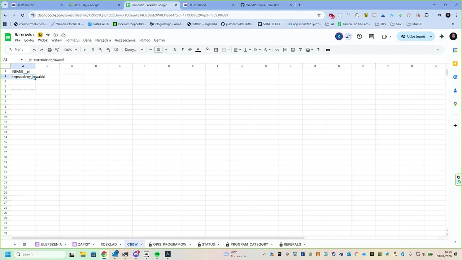The width and height of the screenshot is (462, 260).
Task: Format as currency with the zł button
Action: pos(85,50)
